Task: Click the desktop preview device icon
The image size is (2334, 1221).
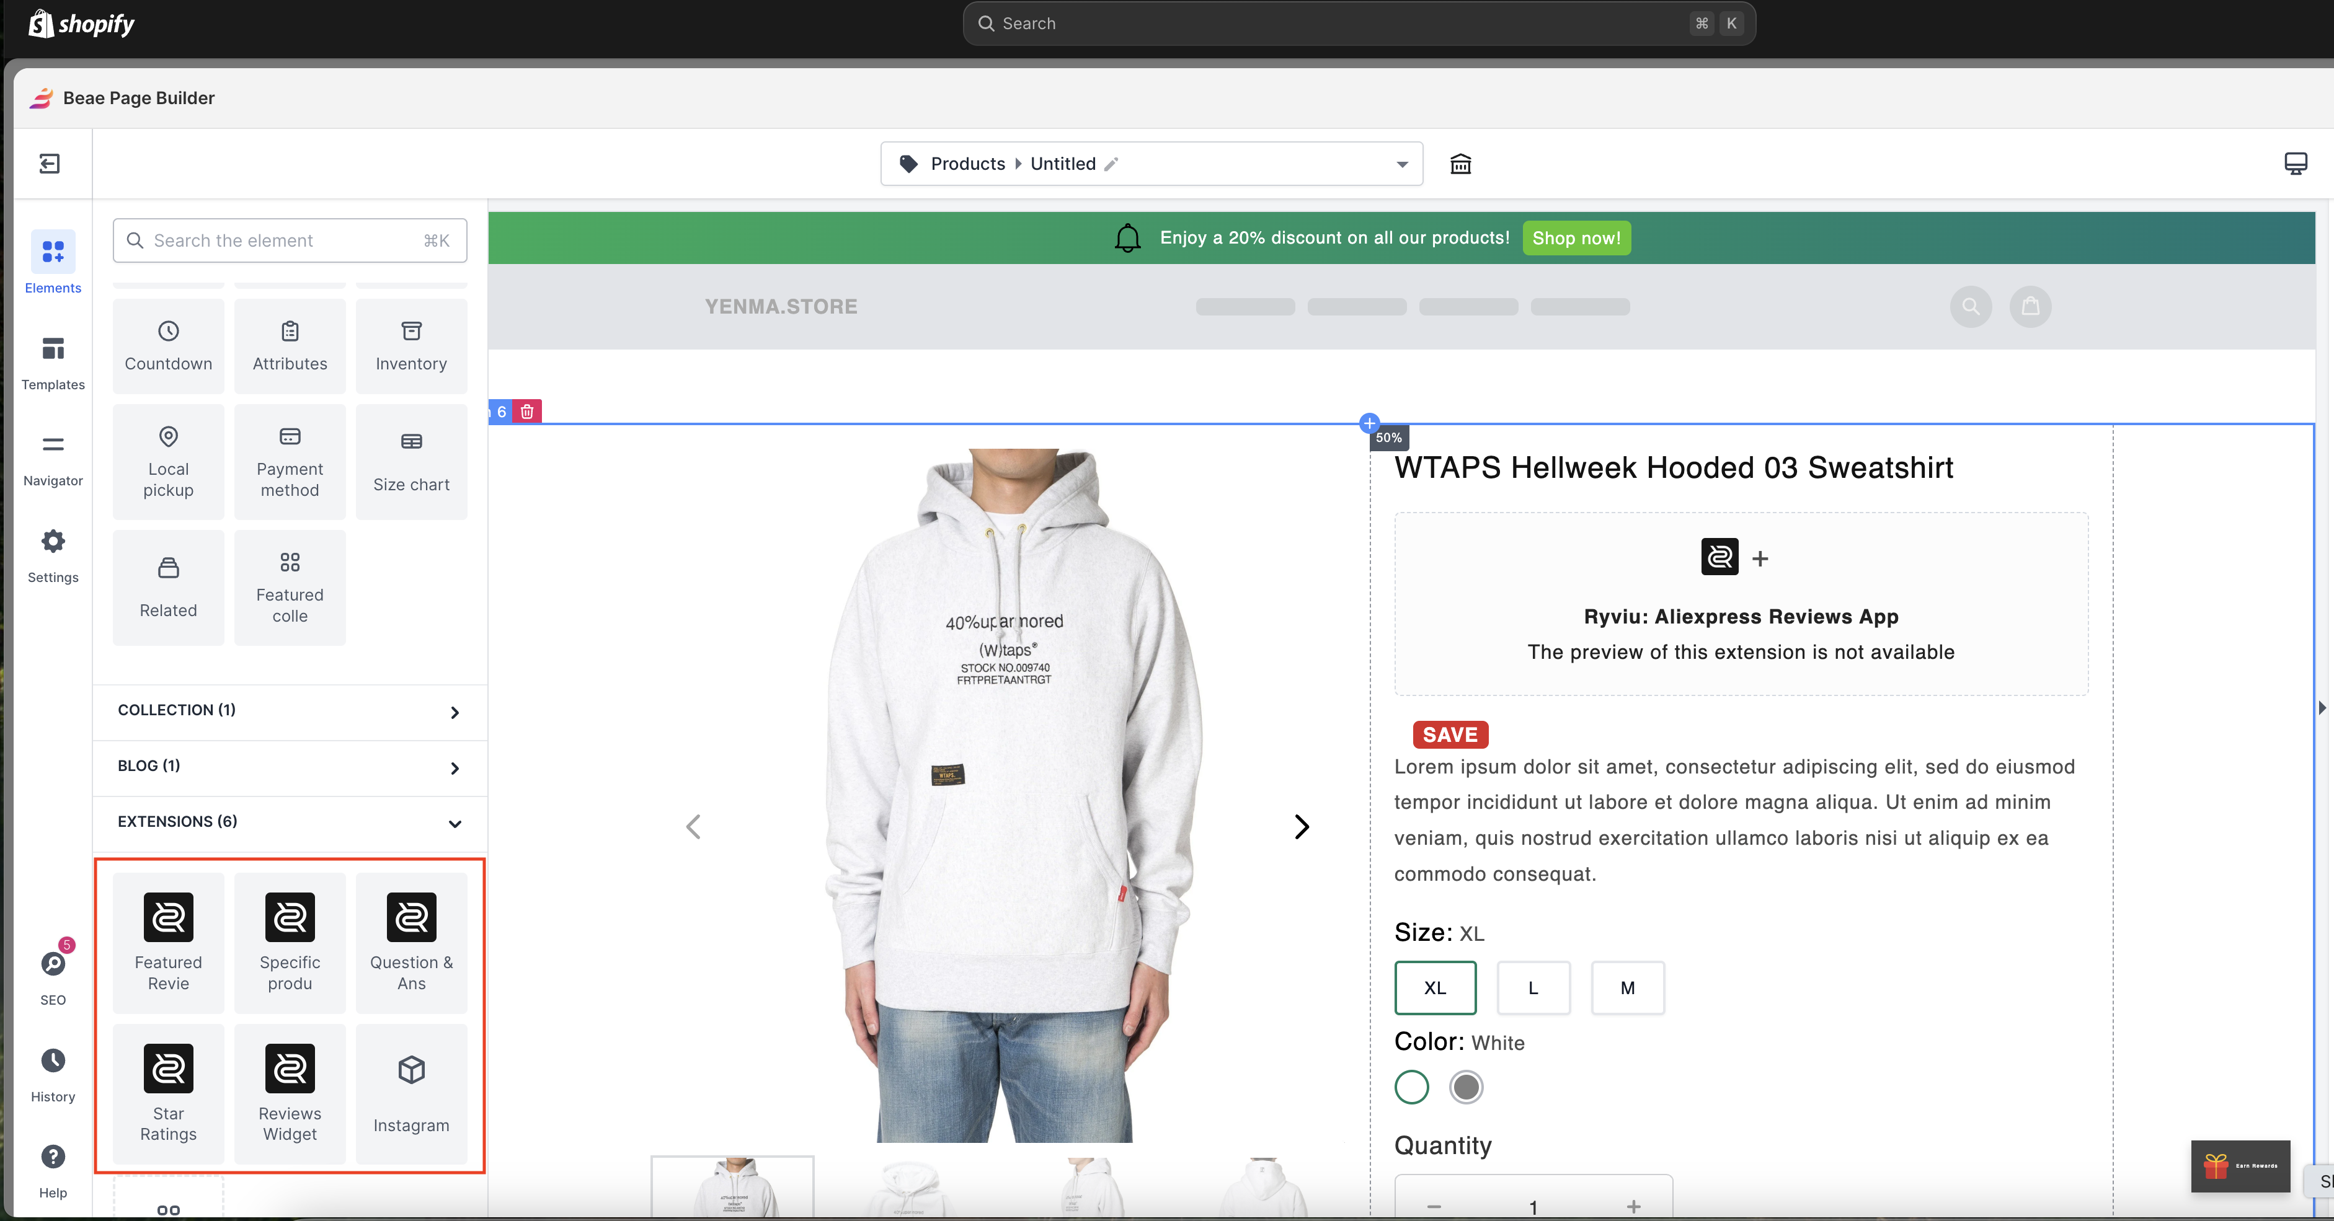Action: [x=2295, y=164]
